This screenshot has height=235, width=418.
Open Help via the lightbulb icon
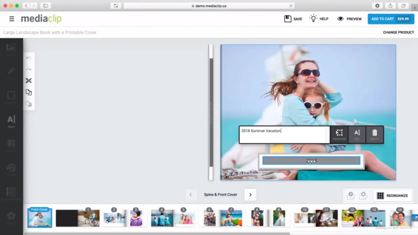pos(313,18)
